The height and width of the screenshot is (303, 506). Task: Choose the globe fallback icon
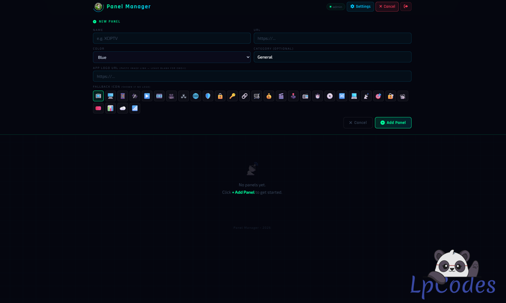coord(196,96)
